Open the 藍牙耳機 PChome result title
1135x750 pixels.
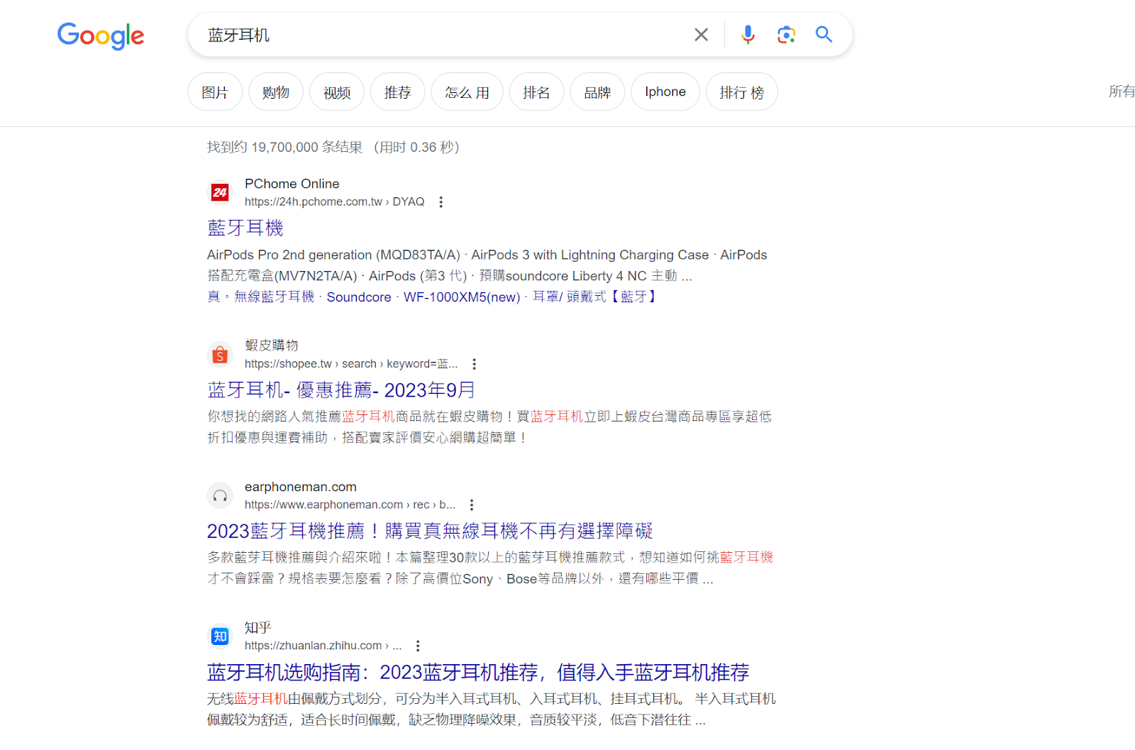(245, 228)
